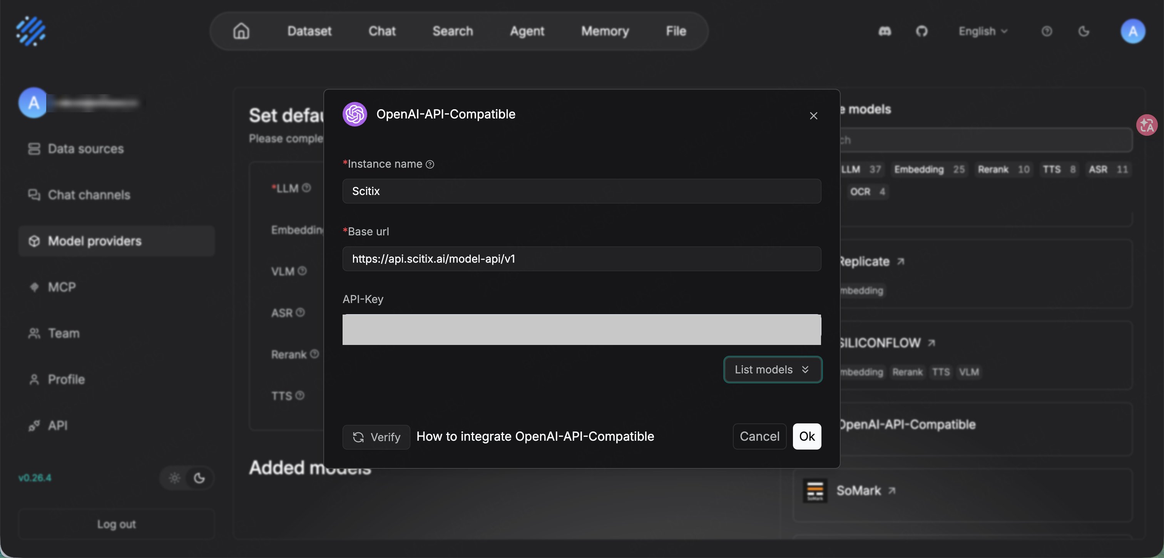Open How to integrate OpenAI-API-Compatible link
This screenshot has width=1164, height=558.
pyautogui.click(x=535, y=436)
